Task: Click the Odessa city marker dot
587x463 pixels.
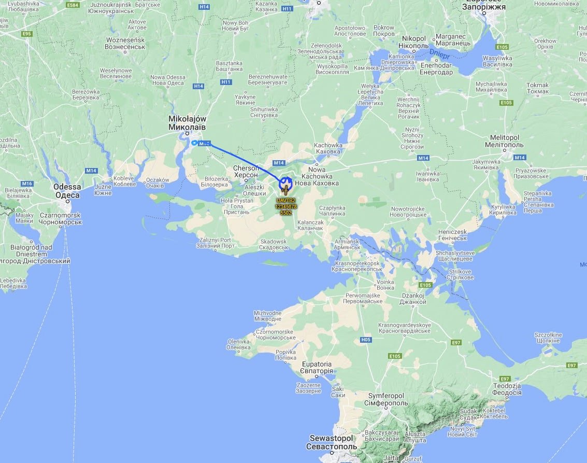Action: point(68,202)
